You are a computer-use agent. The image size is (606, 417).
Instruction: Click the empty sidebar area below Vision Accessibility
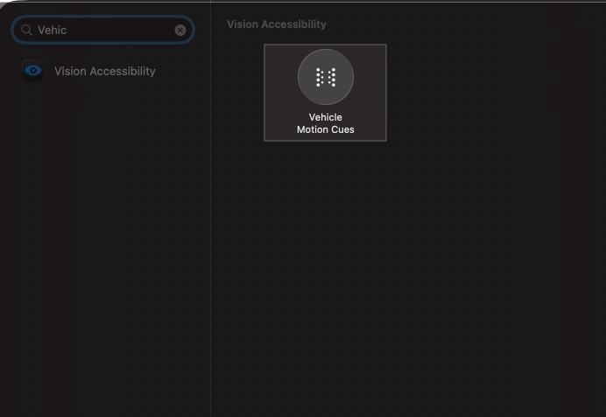click(x=105, y=245)
